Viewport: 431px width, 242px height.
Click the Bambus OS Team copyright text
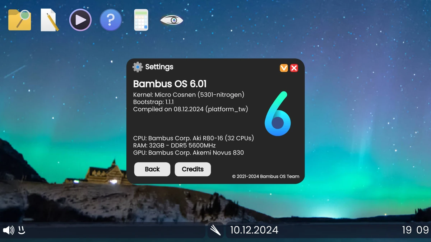point(266,176)
